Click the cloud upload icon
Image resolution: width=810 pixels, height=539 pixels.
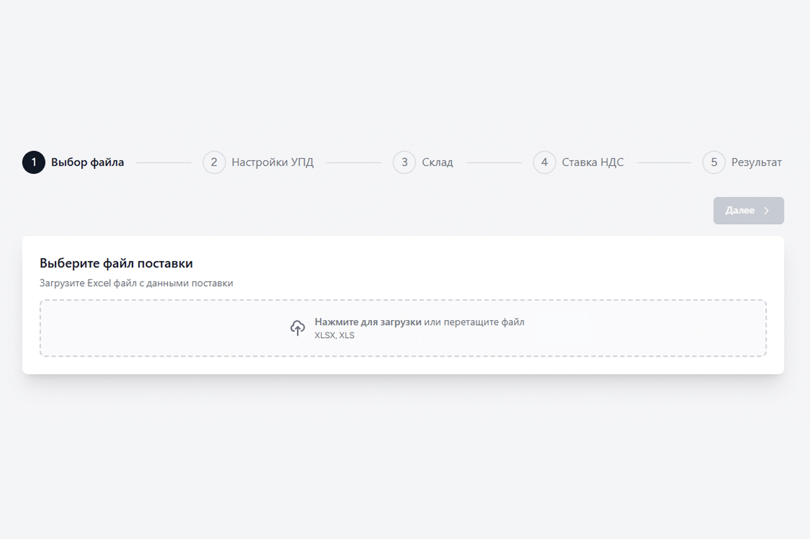coord(297,328)
